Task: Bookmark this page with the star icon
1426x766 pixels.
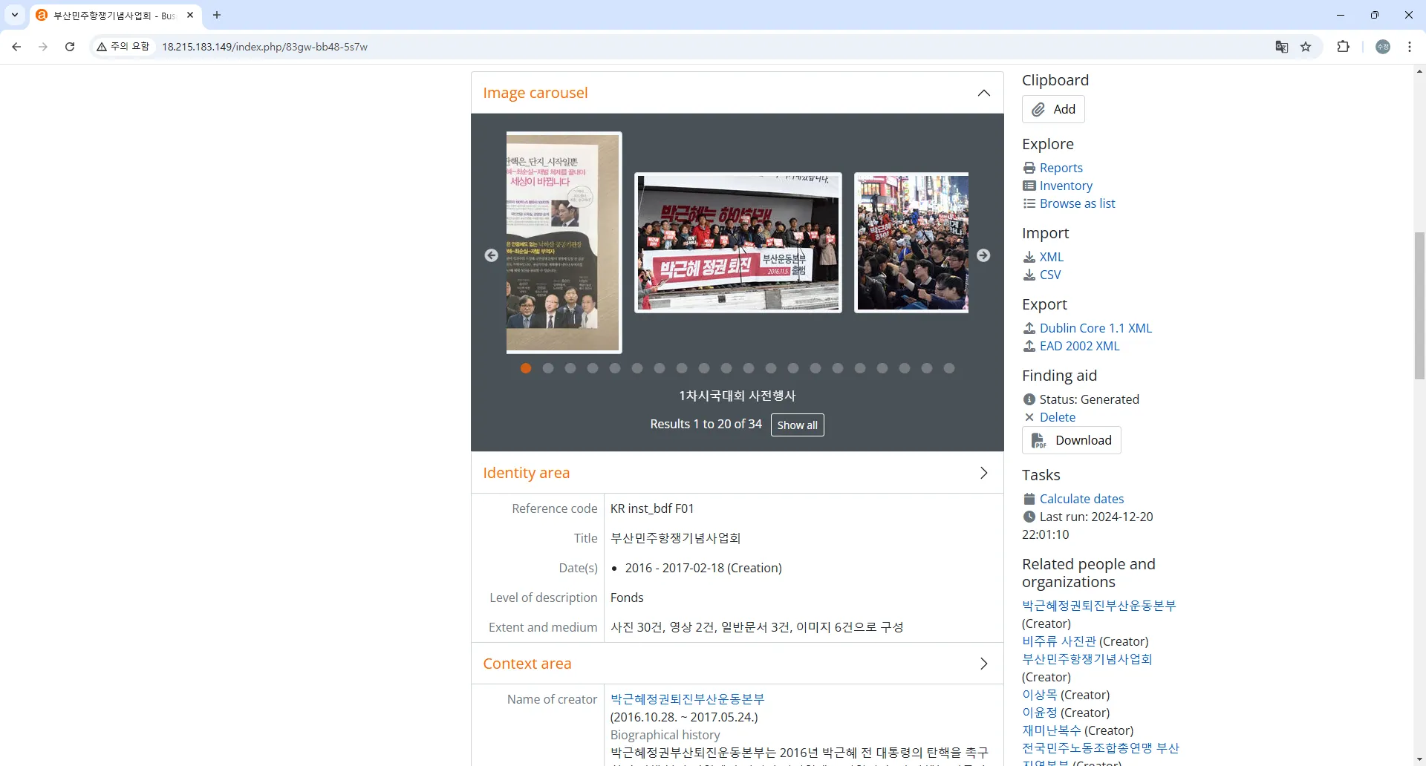Action: pyautogui.click(x=1306, y=47)
